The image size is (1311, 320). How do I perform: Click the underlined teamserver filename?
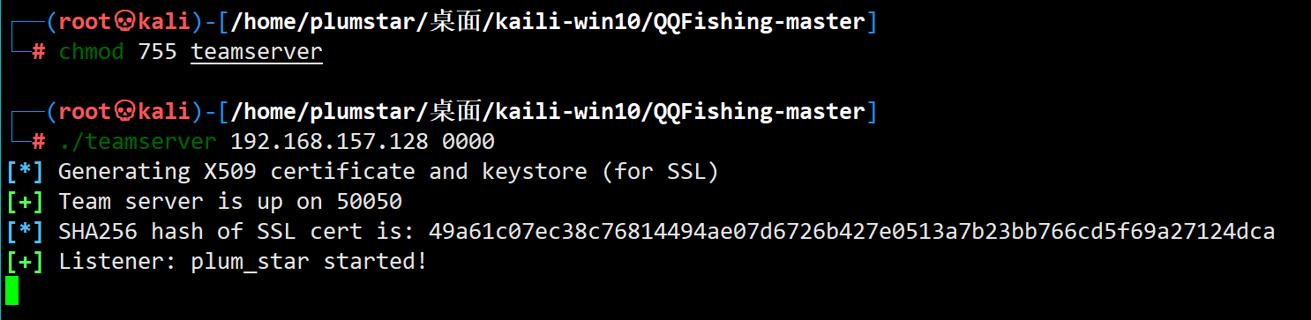coord(257,52)
